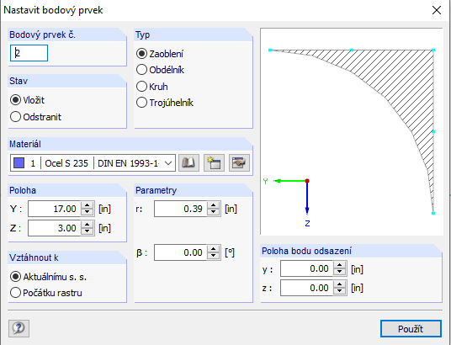Viewport: 451px width, 345px height.
Task: Increase Poloha Y with up arrow
Action: point(88,204)
